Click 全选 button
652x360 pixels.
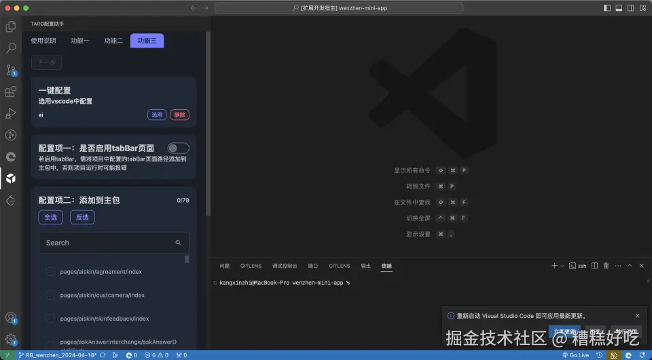[x=51, y=217]
